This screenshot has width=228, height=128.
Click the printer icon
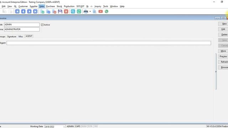(x=86, y=11)
